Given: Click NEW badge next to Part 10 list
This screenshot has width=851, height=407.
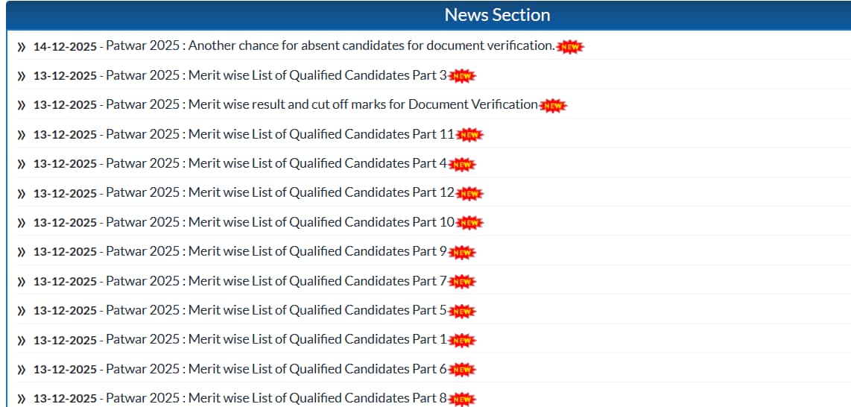Looking at the screenshot, I should (x=469, y=223).
